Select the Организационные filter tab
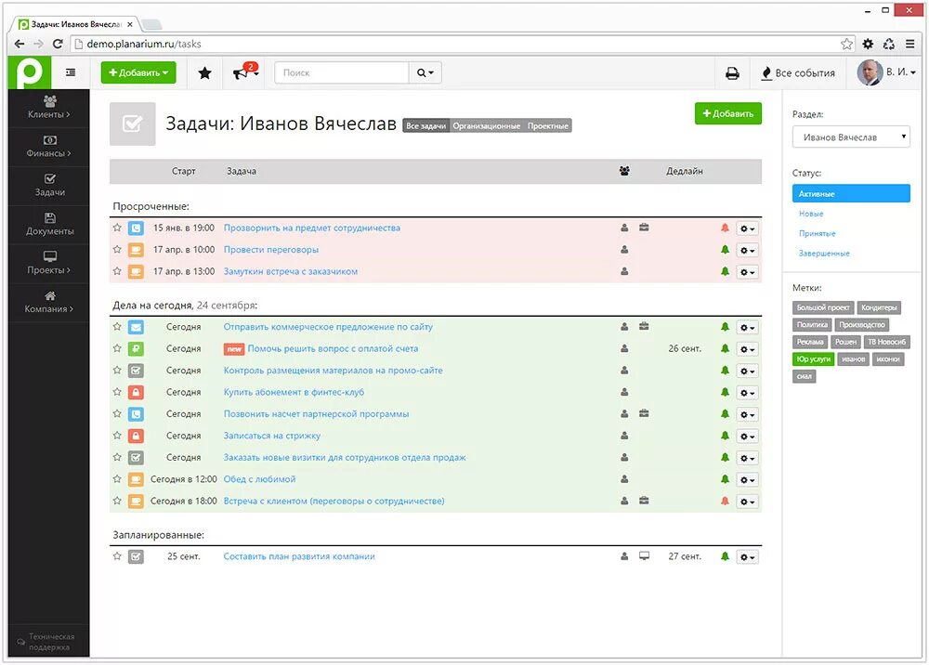Image resolution: width=929 pixels, height=665 pixels. point(487,125)
